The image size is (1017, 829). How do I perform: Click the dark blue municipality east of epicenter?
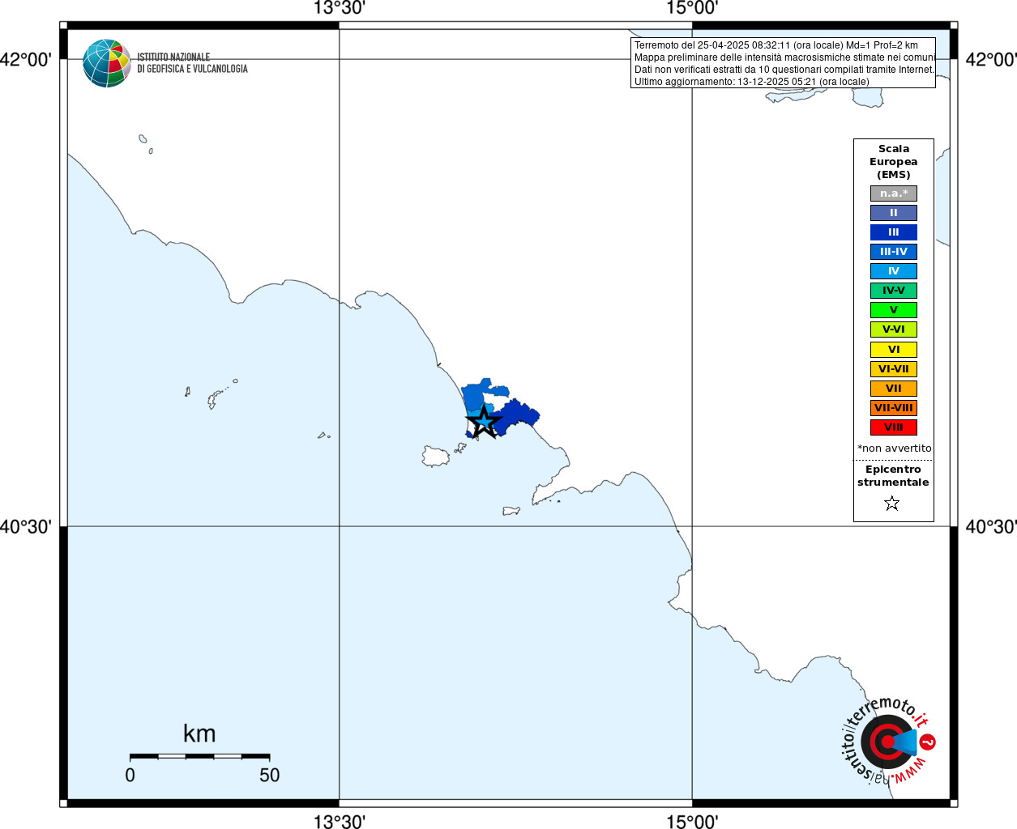pyautogui.click(x=517, y=416)
